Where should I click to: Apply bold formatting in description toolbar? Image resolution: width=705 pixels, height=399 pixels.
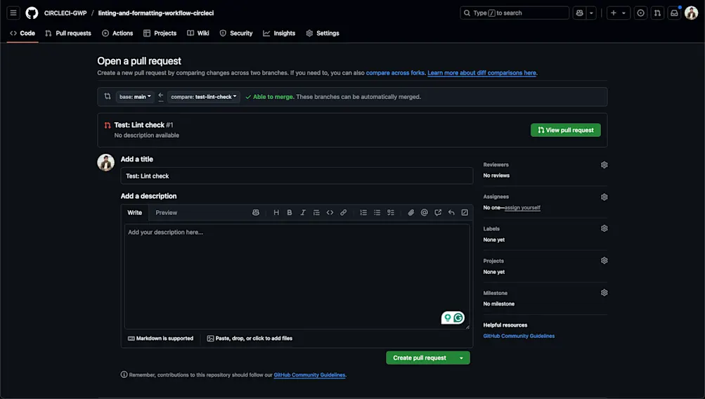coord(290,213)
